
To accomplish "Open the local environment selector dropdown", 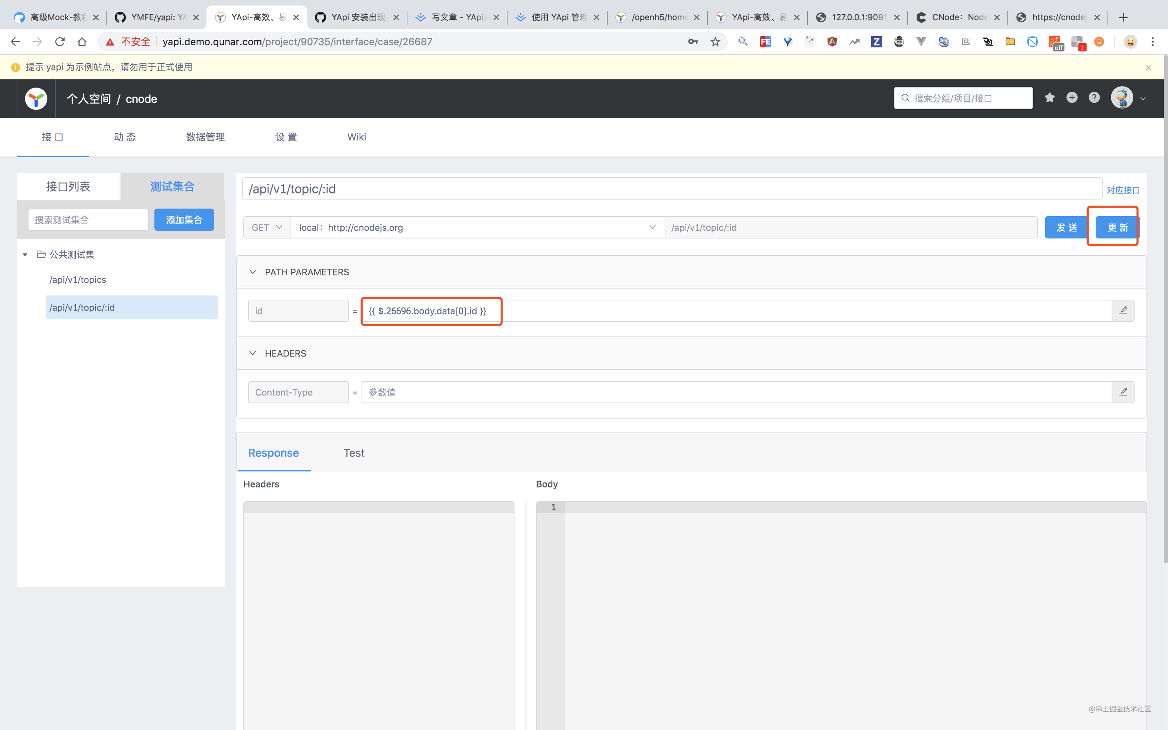I will pos(477,227).
